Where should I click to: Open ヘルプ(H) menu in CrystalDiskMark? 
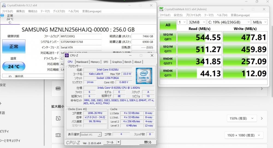pos(222,15)
